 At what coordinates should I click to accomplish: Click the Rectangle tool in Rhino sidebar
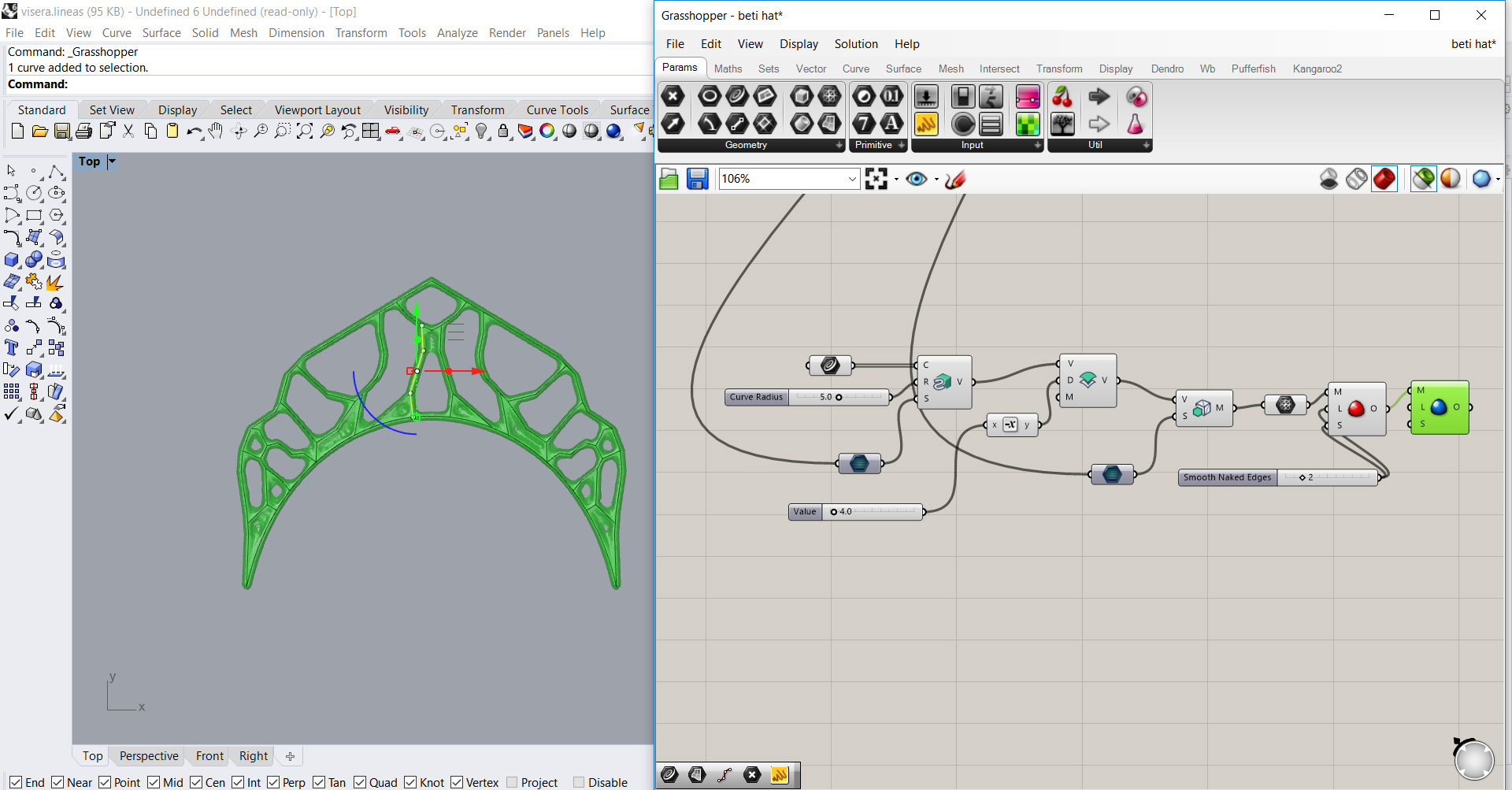click(x=34, y=215)
